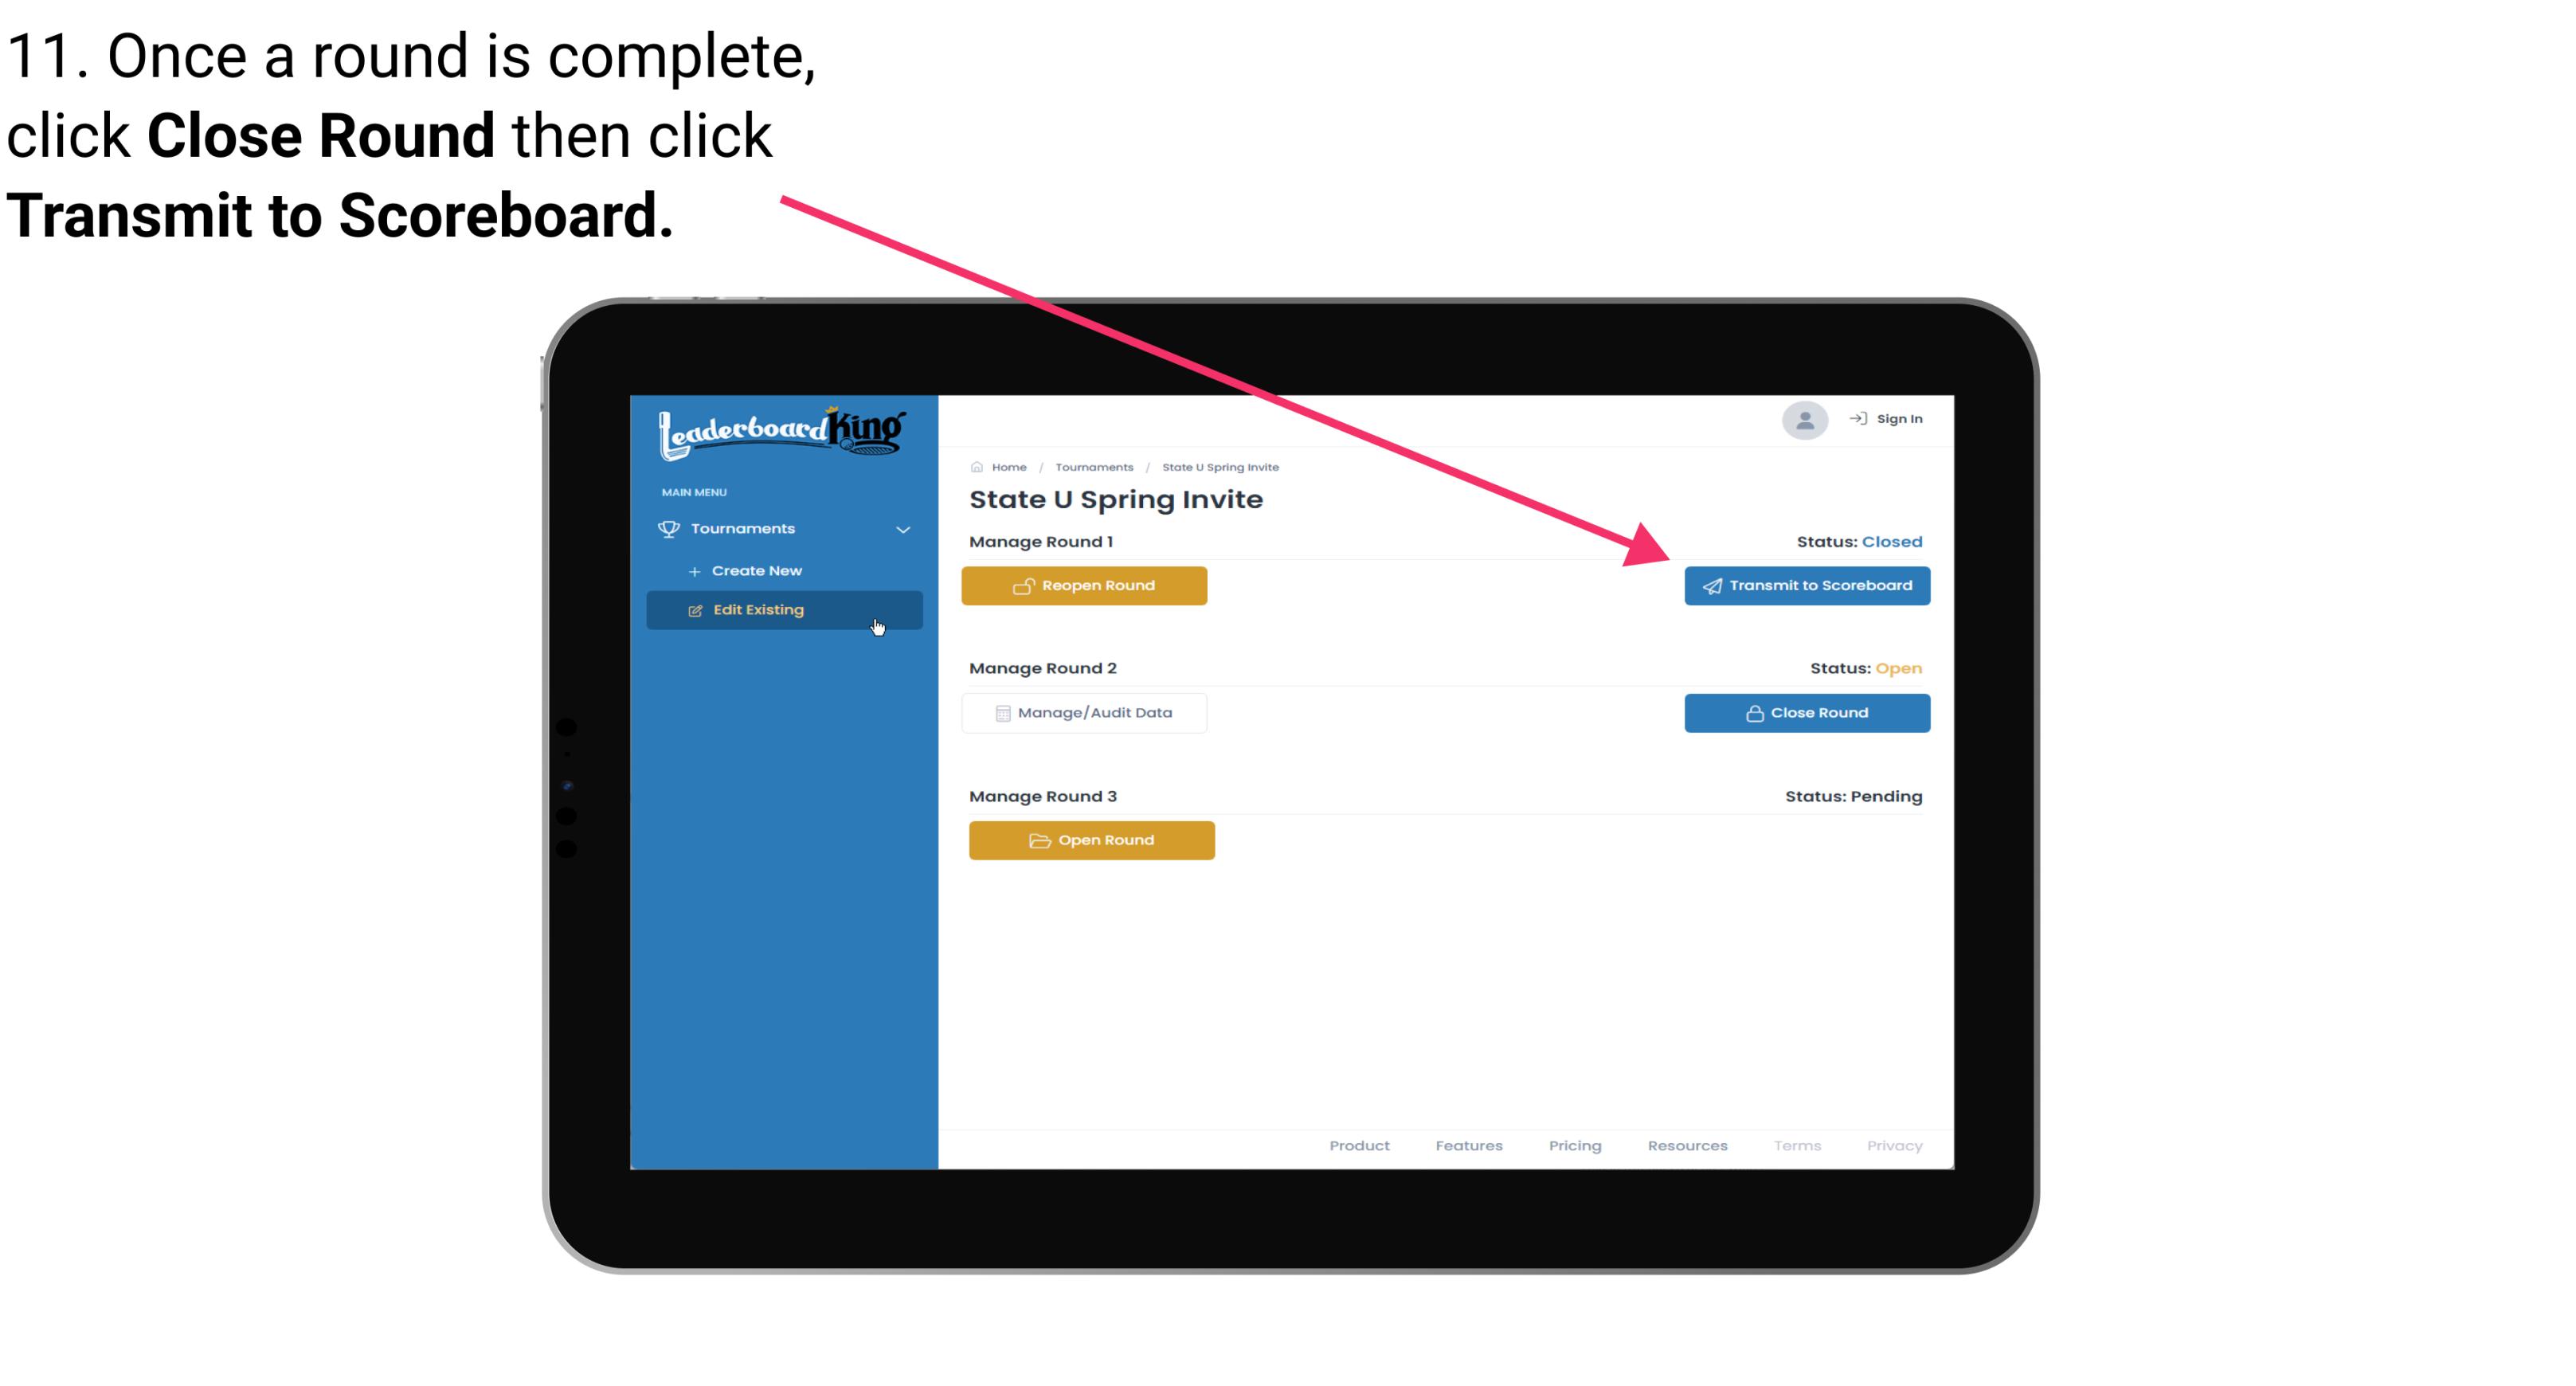Click the Tournaments breadcrumb link

[x=1092, y=466]
